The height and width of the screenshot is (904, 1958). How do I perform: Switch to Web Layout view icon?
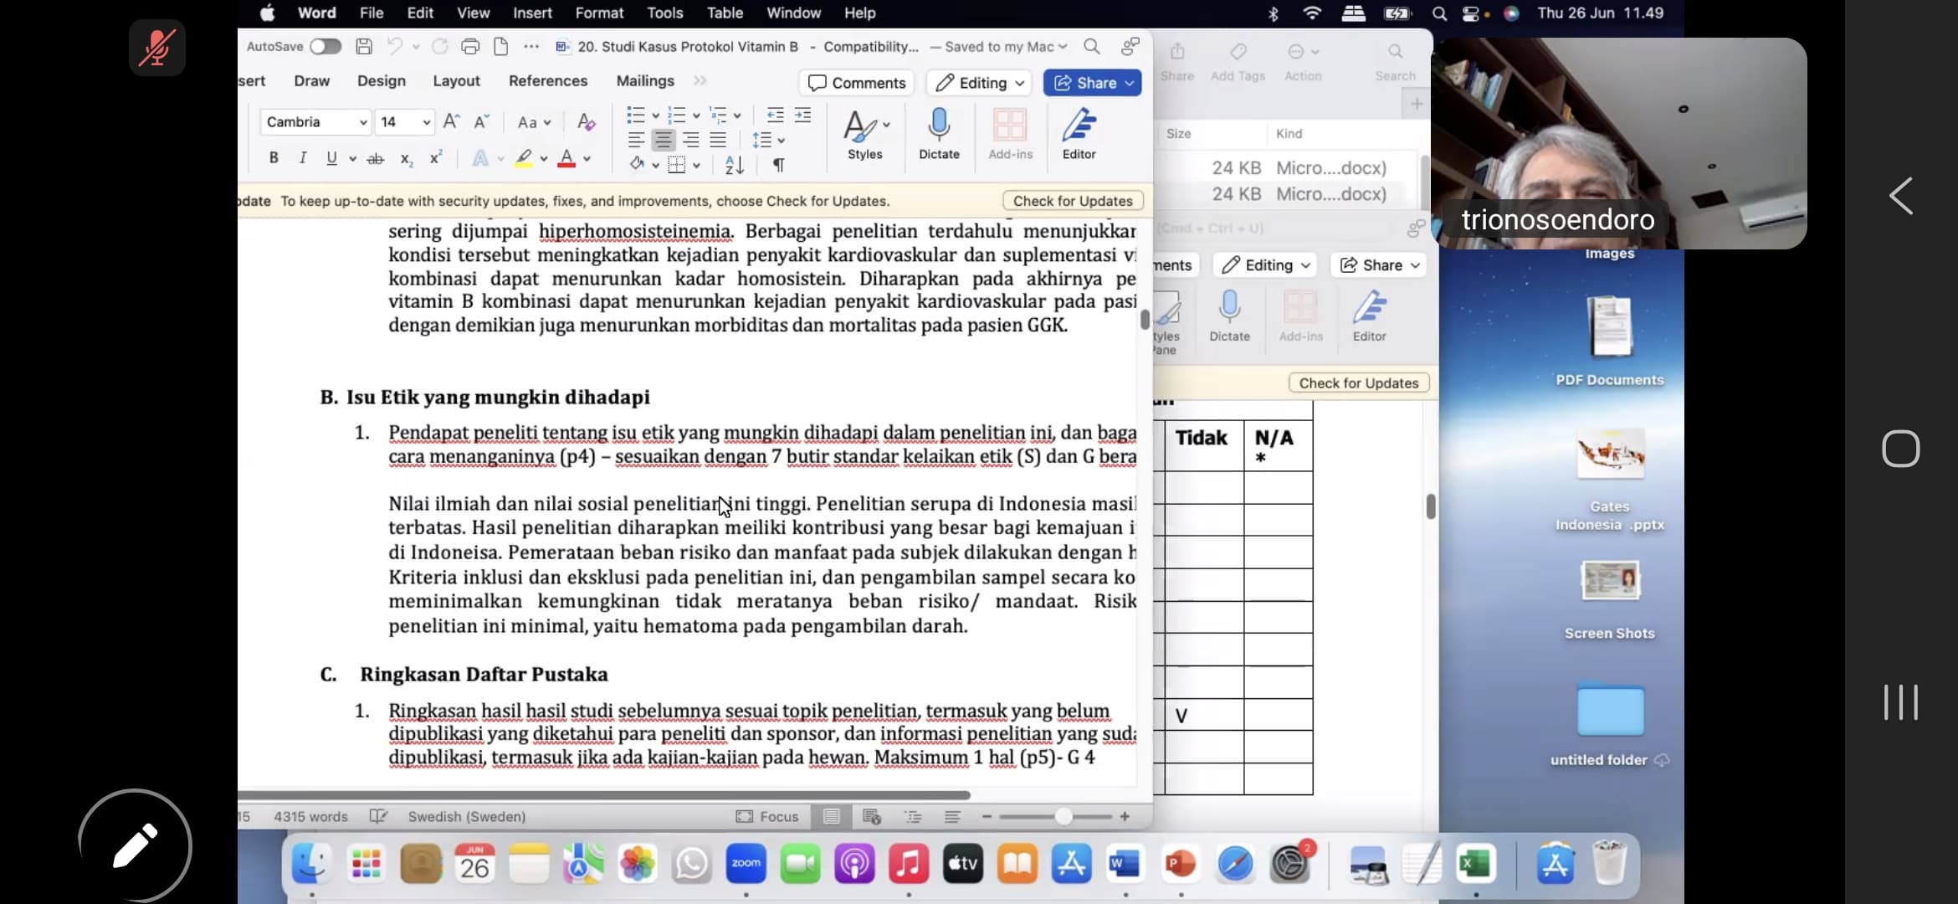(x=871, y=816)
